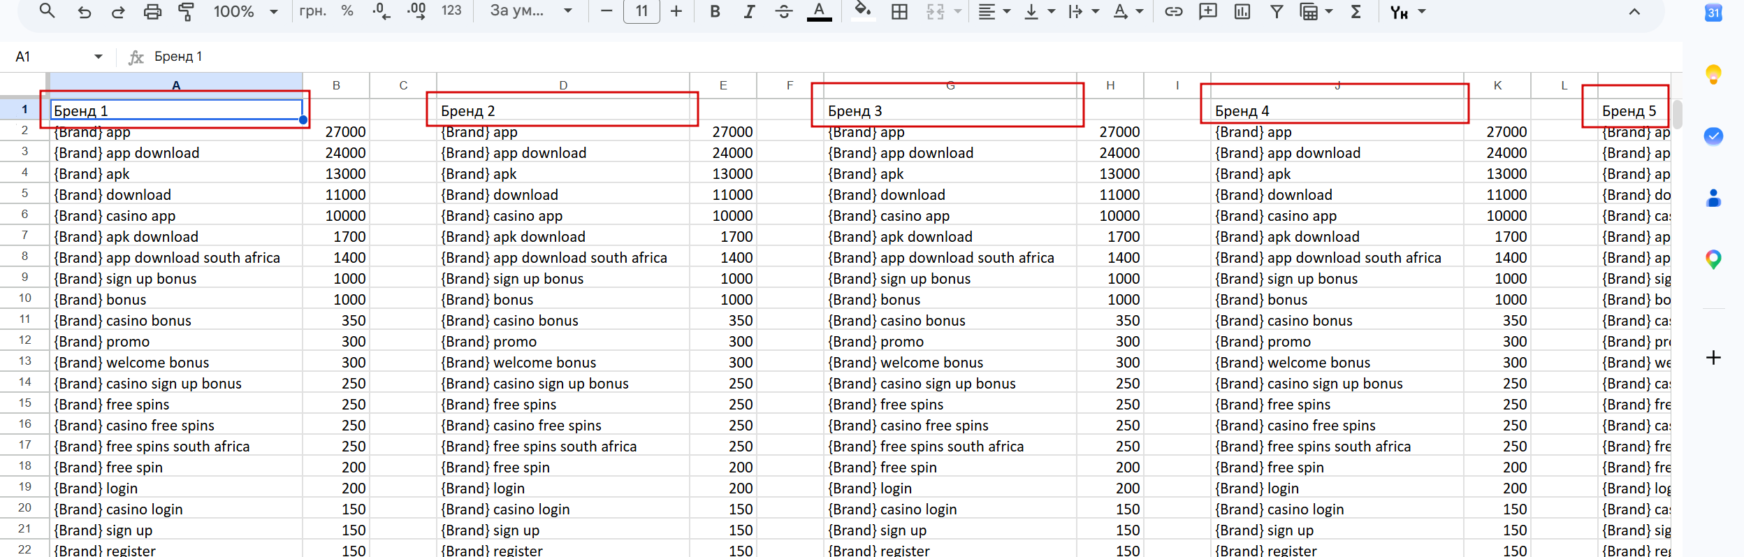Select the cell "Бренд 4"
Viewport: 1744px width, 557px height.
pos(1337,110)
